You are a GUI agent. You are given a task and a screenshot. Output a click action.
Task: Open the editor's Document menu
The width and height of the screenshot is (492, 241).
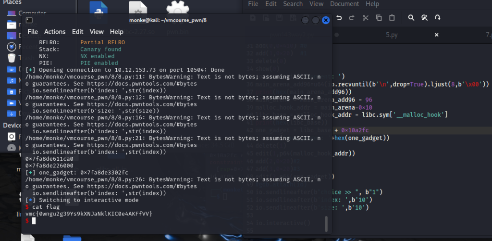click(344, 4)
